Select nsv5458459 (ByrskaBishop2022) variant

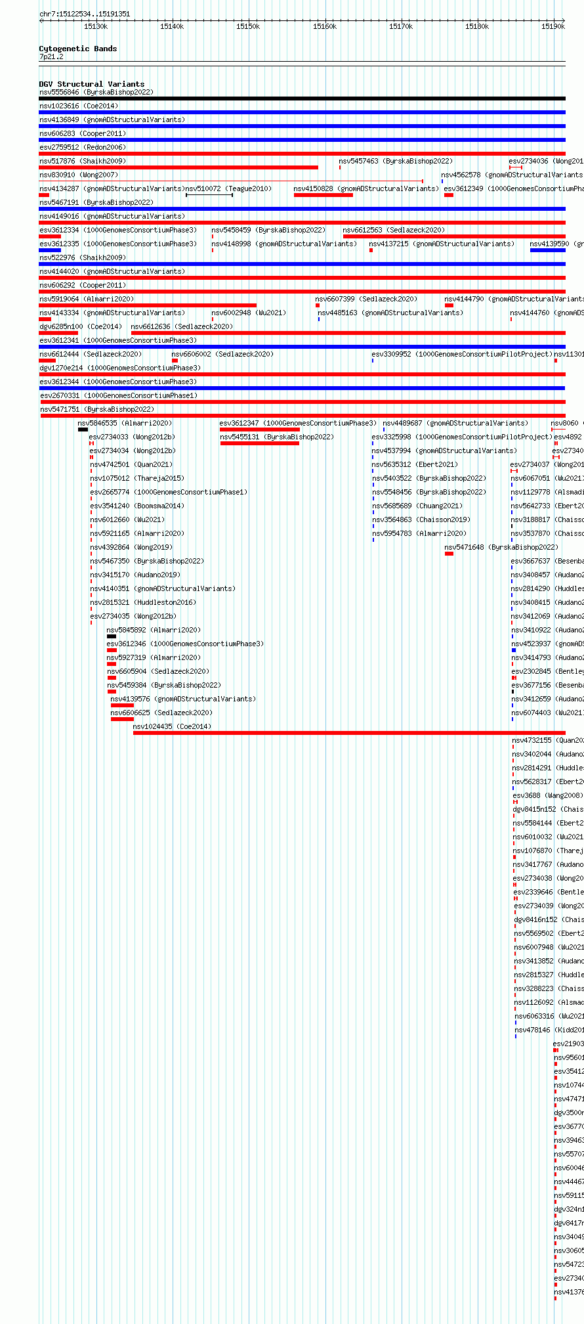coord(268,230)
